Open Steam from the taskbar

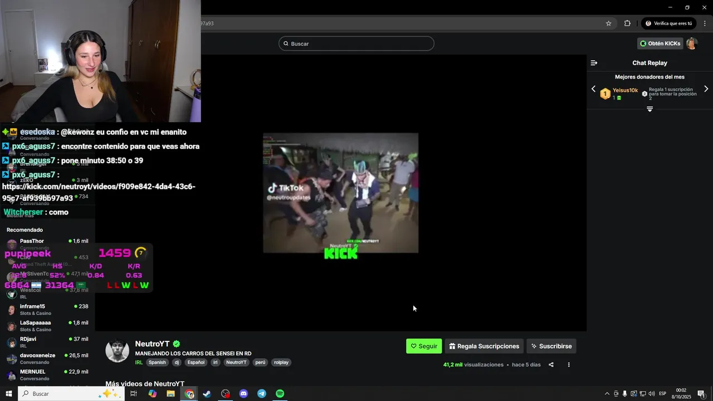[x=207, y=394]
